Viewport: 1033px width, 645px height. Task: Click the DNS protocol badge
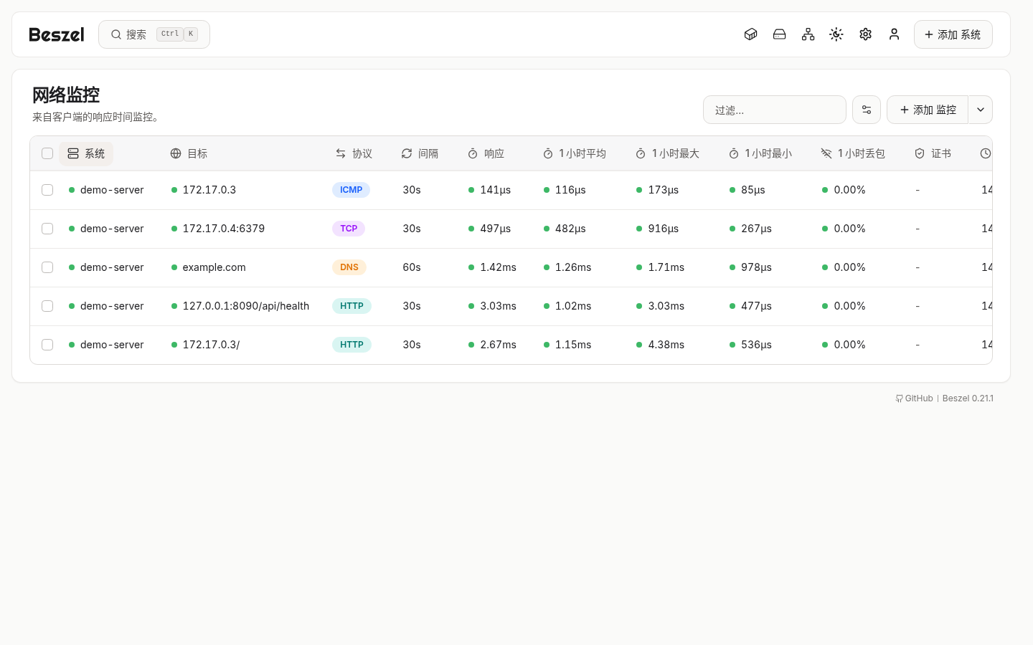coord(349,267)
